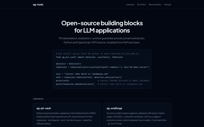Click the LIBRARIES section label
This screenshot has height=127, width=204.
tap(38, 99)
